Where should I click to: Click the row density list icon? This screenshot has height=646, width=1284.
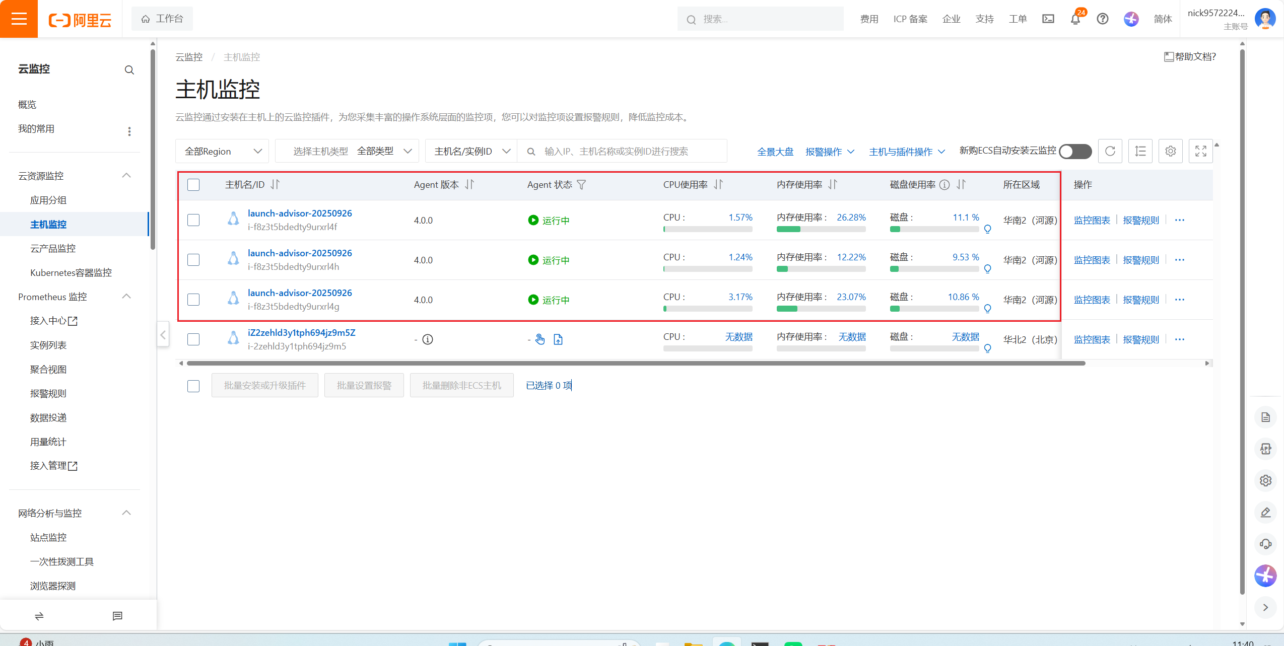1140,151
